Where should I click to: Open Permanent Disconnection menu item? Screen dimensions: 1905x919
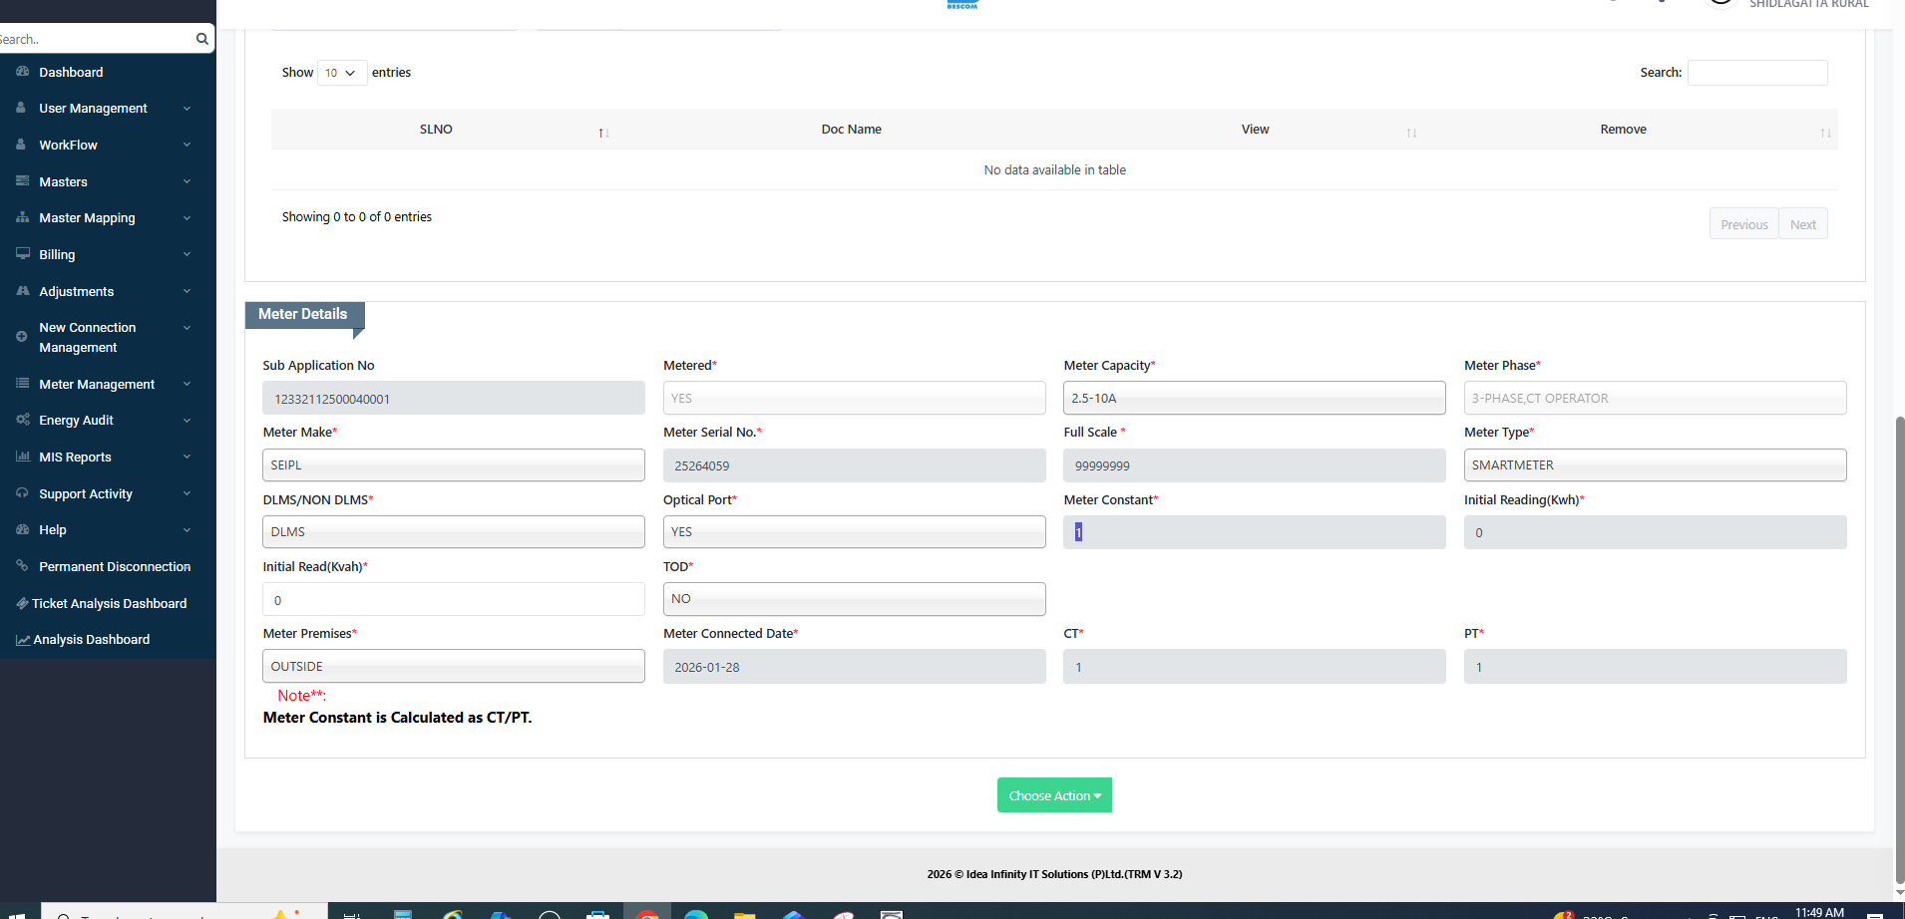click(115, 567)
